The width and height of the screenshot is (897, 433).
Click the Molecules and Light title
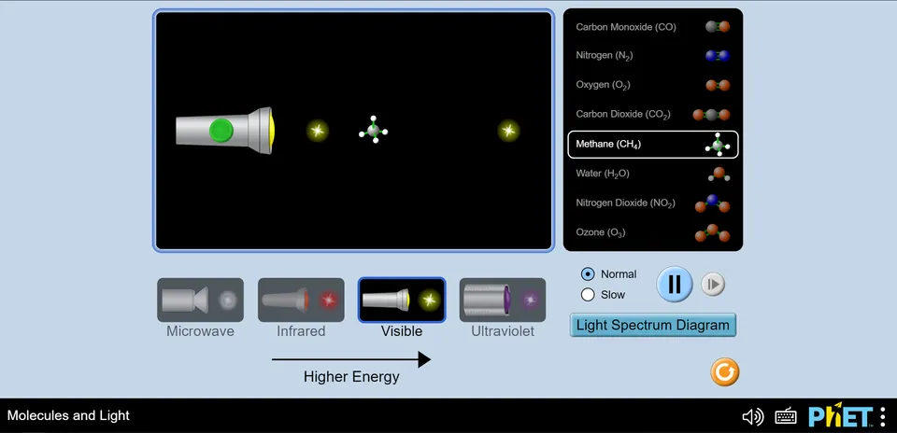click(68, 416)
